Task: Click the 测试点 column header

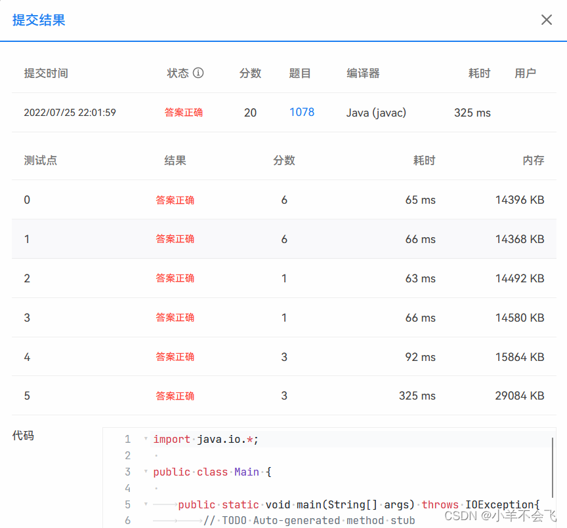Action: tap(40, 160)
